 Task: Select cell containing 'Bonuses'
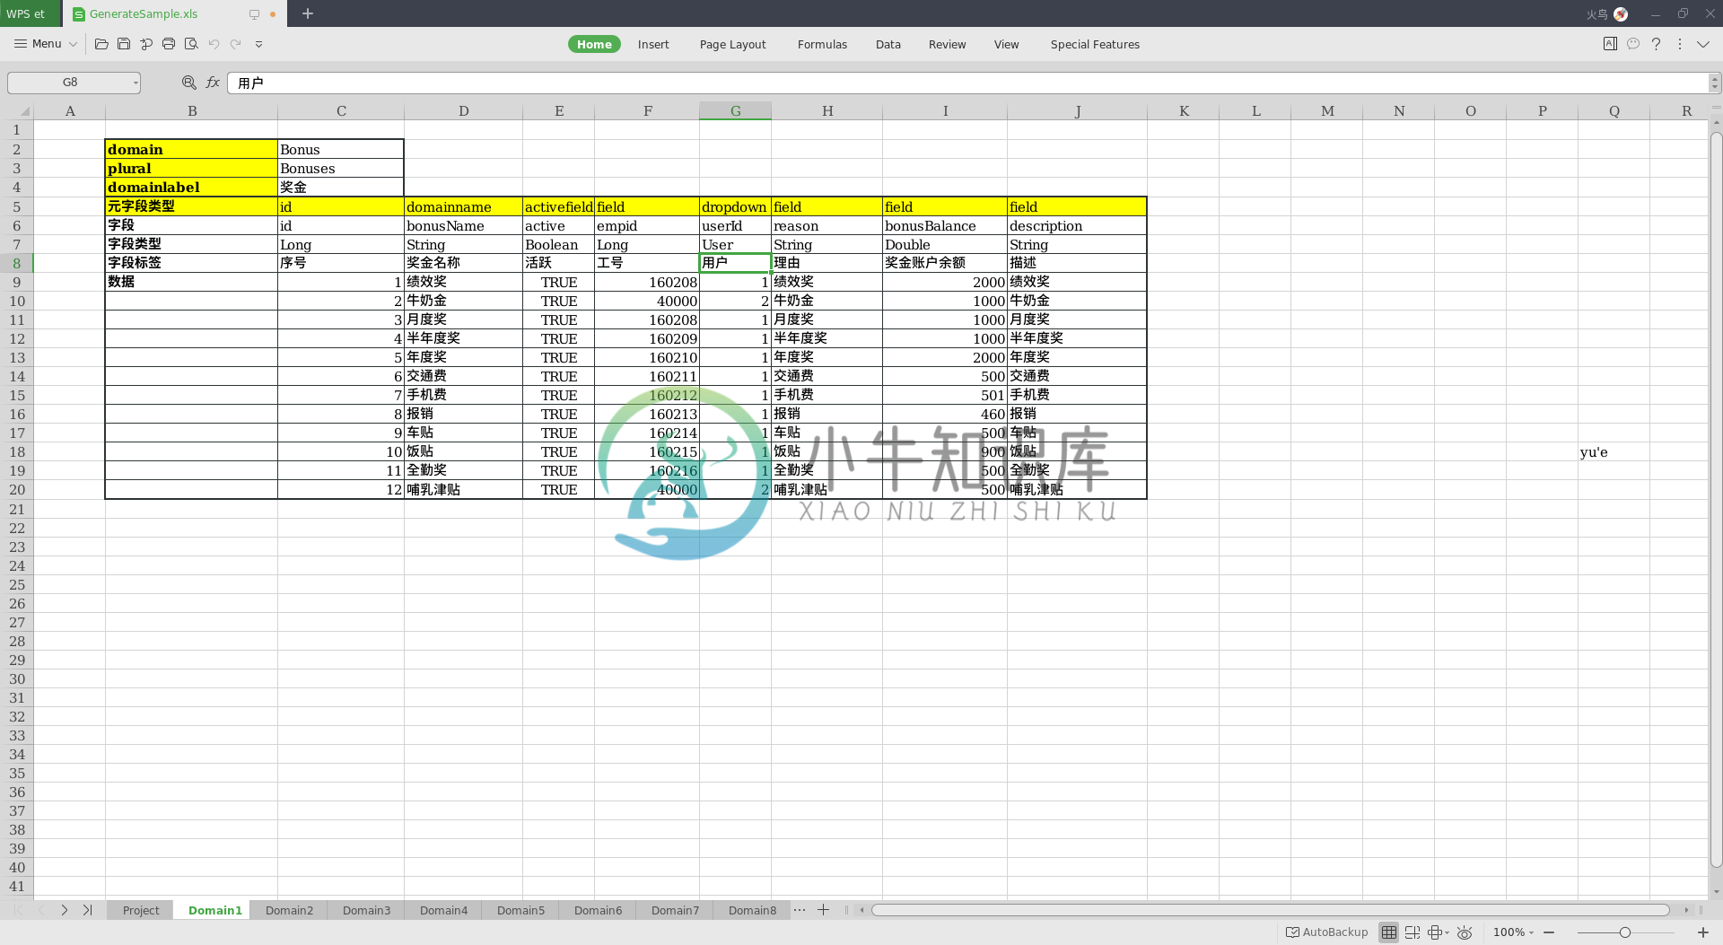340,168
